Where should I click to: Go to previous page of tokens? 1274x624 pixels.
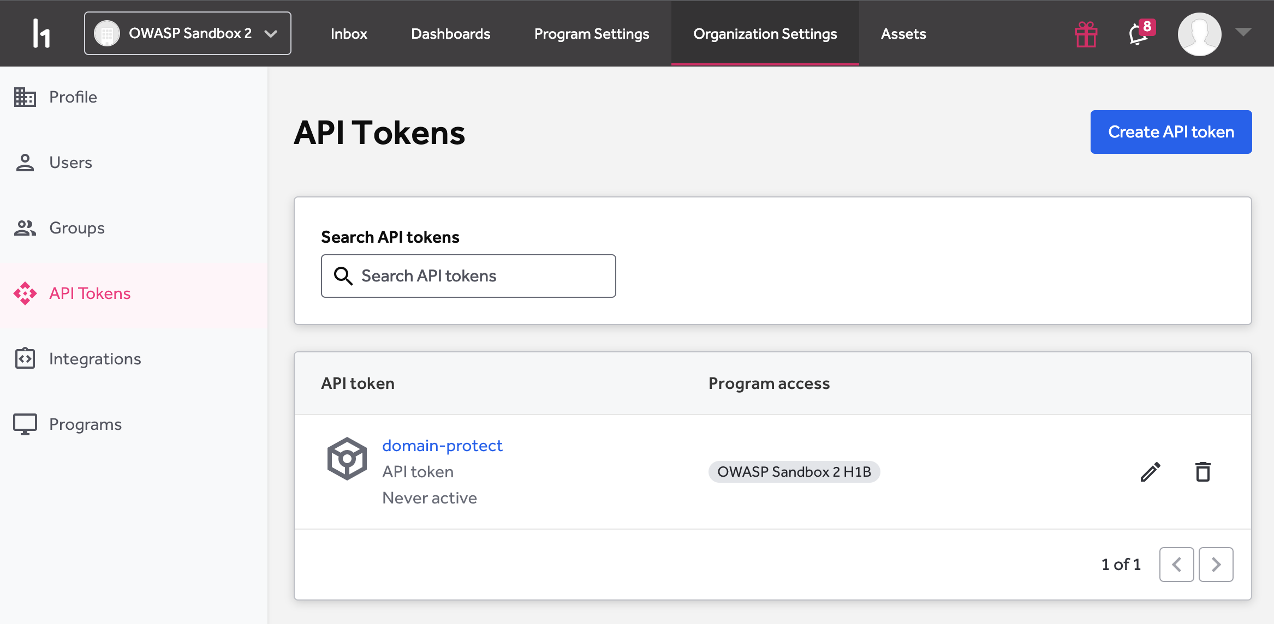point(1176,565)
